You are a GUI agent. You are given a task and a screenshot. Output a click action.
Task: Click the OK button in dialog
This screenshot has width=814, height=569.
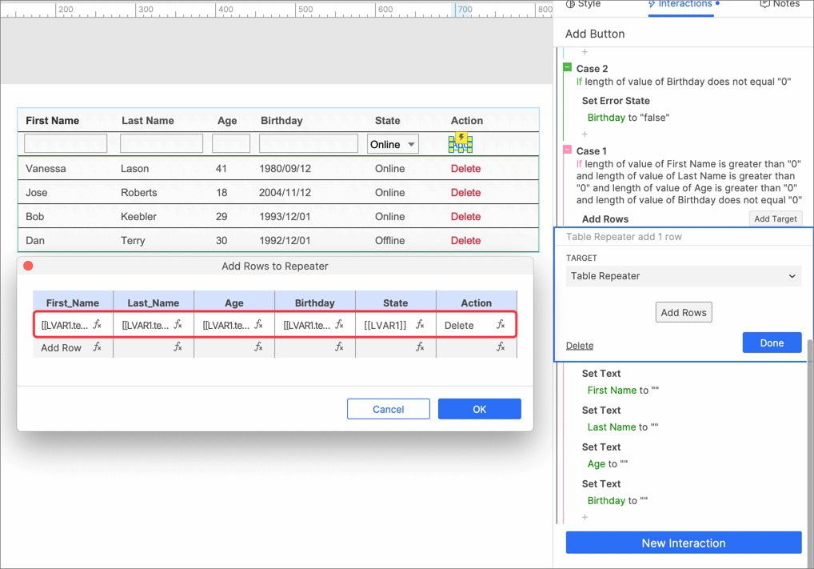tap(479, 409)
